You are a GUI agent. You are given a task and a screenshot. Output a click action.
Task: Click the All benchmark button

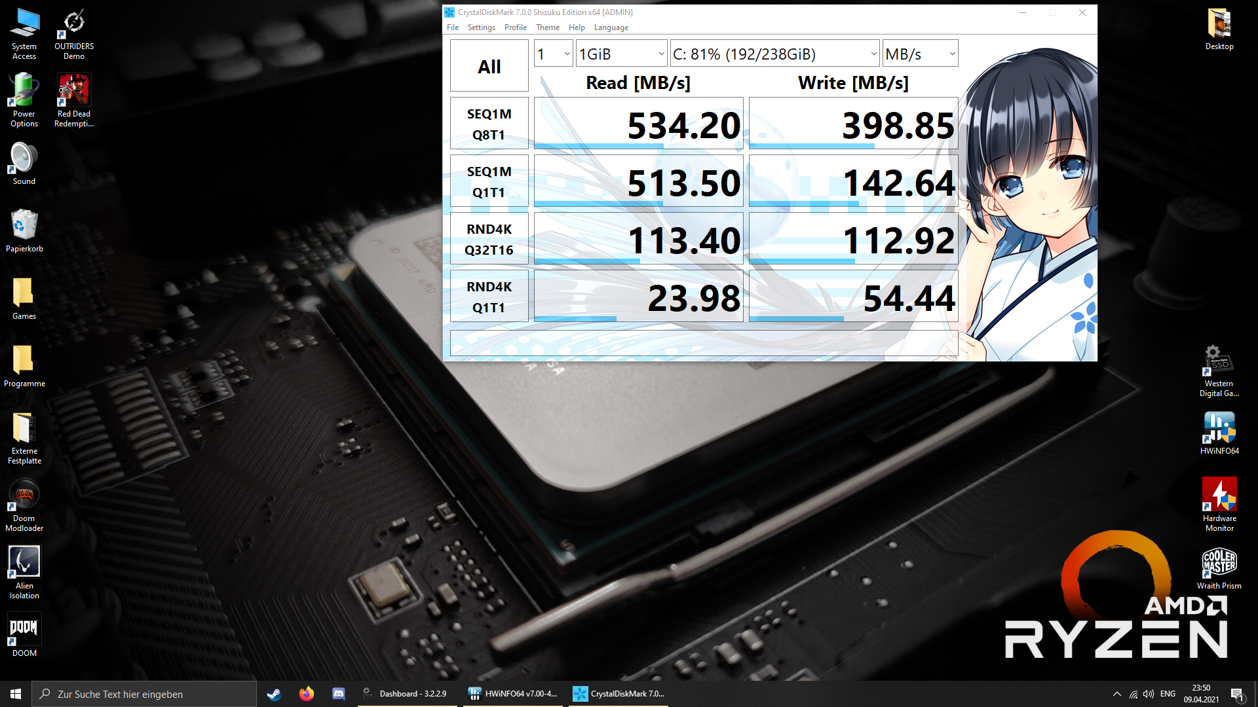(489, 66)
